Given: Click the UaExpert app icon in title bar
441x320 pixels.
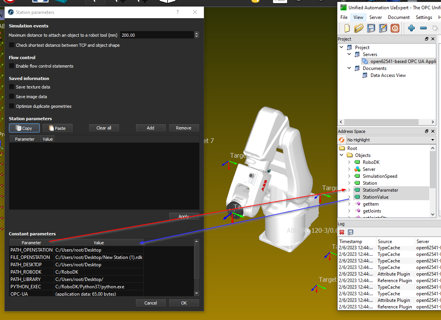Looking at the screenshot, I should point(343,7).
